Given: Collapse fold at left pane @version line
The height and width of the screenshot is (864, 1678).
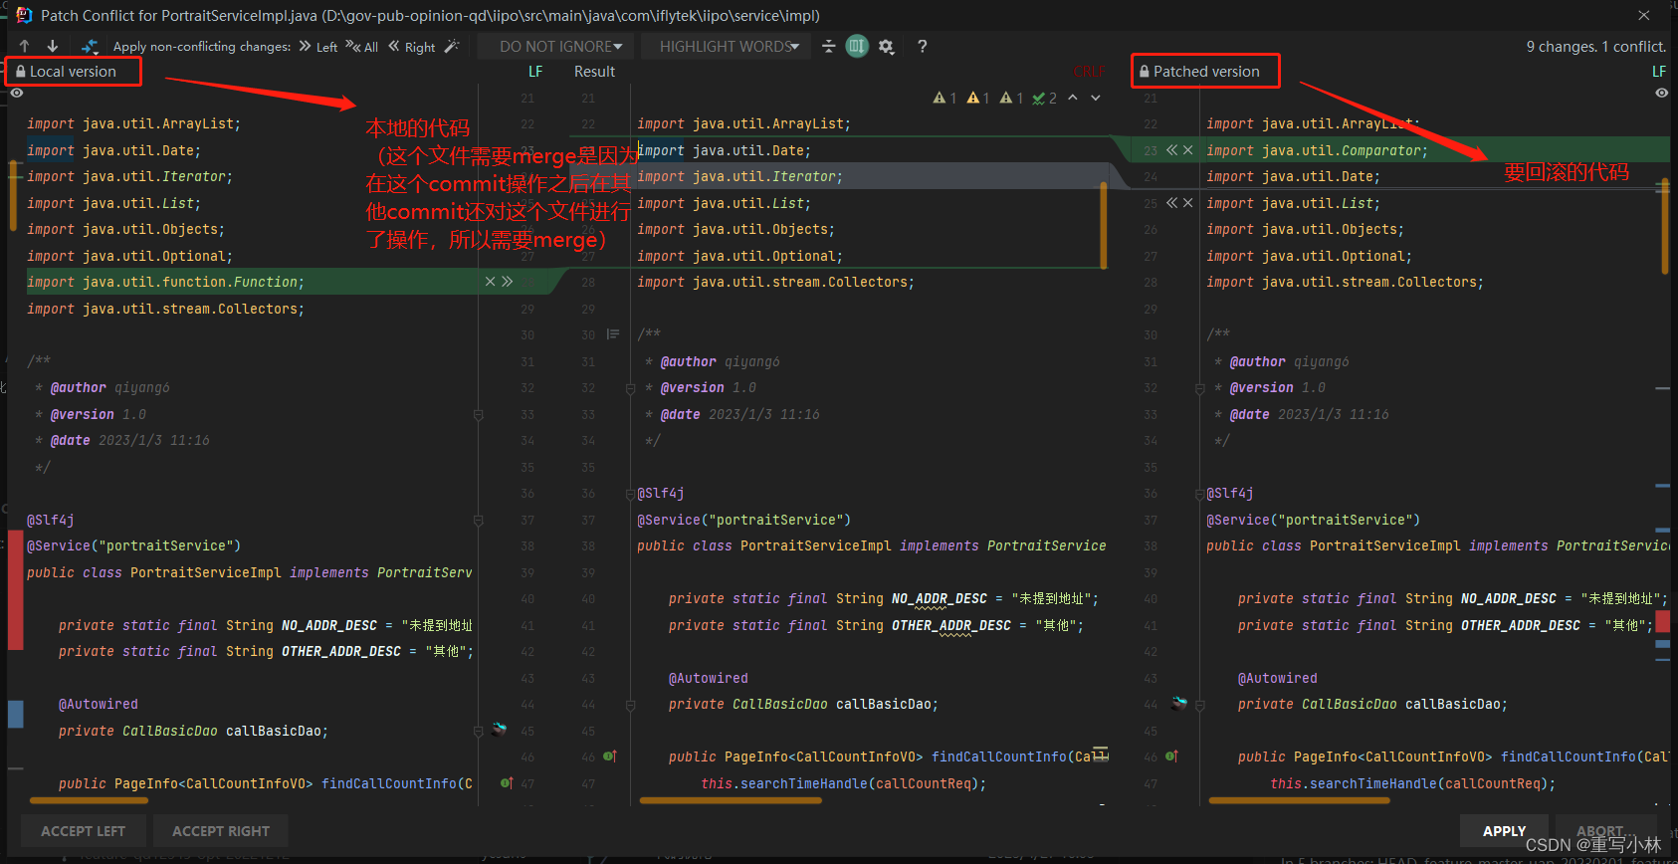Looking at the screenshot, I should tap(479, 415).
